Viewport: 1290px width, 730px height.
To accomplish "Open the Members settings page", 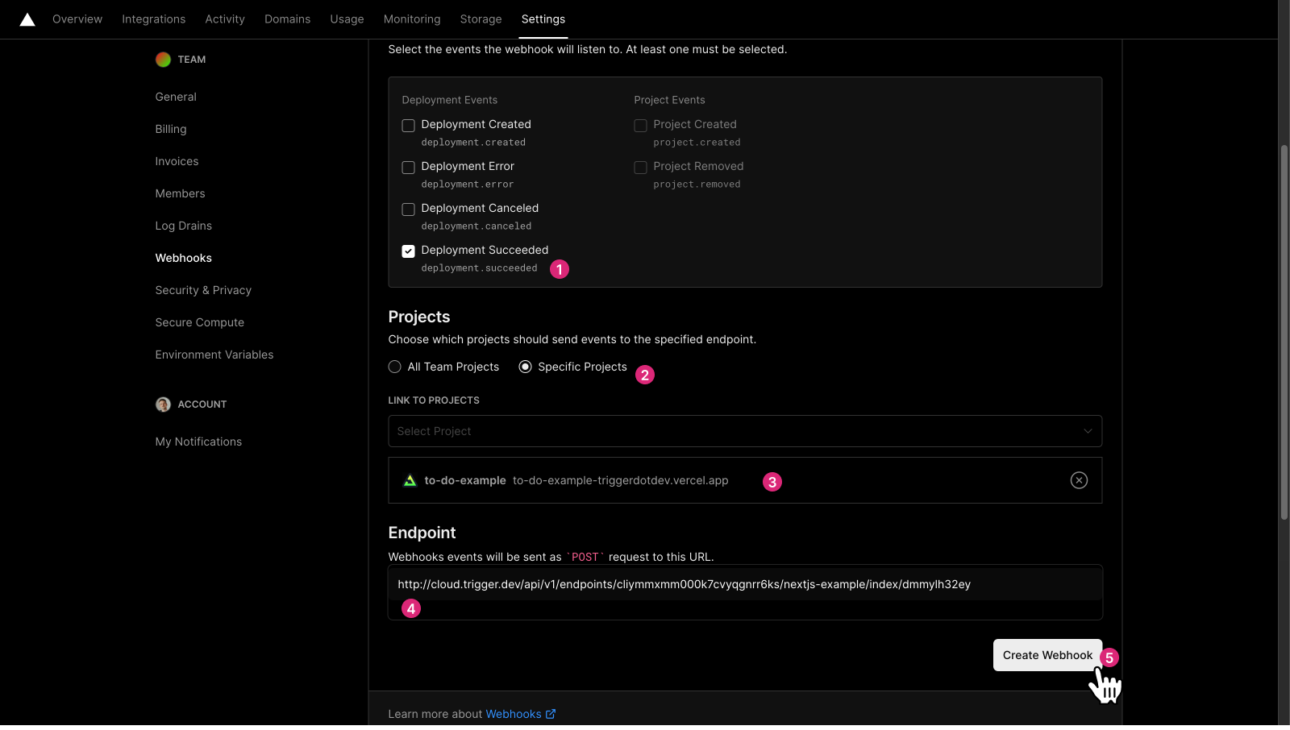I will point(181,193).
